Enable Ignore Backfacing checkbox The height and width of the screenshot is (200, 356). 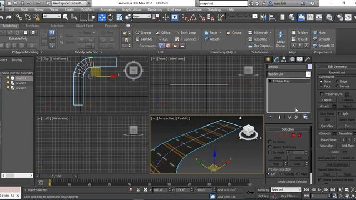(270, 147)
